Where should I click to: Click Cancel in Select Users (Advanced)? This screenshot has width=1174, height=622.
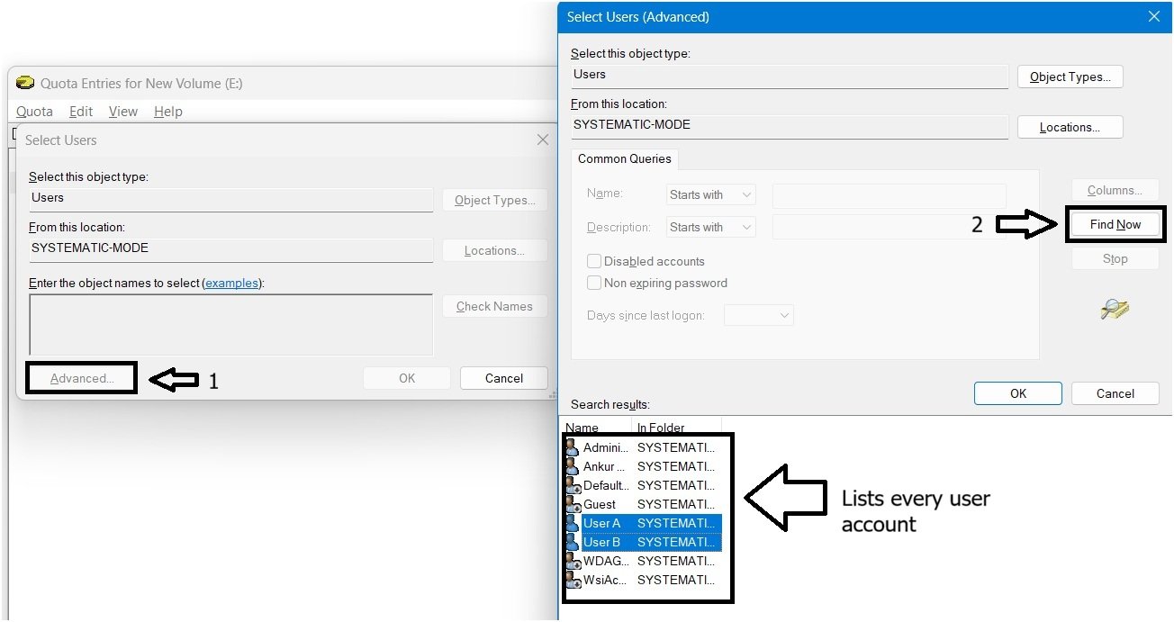coord(1115,393)
